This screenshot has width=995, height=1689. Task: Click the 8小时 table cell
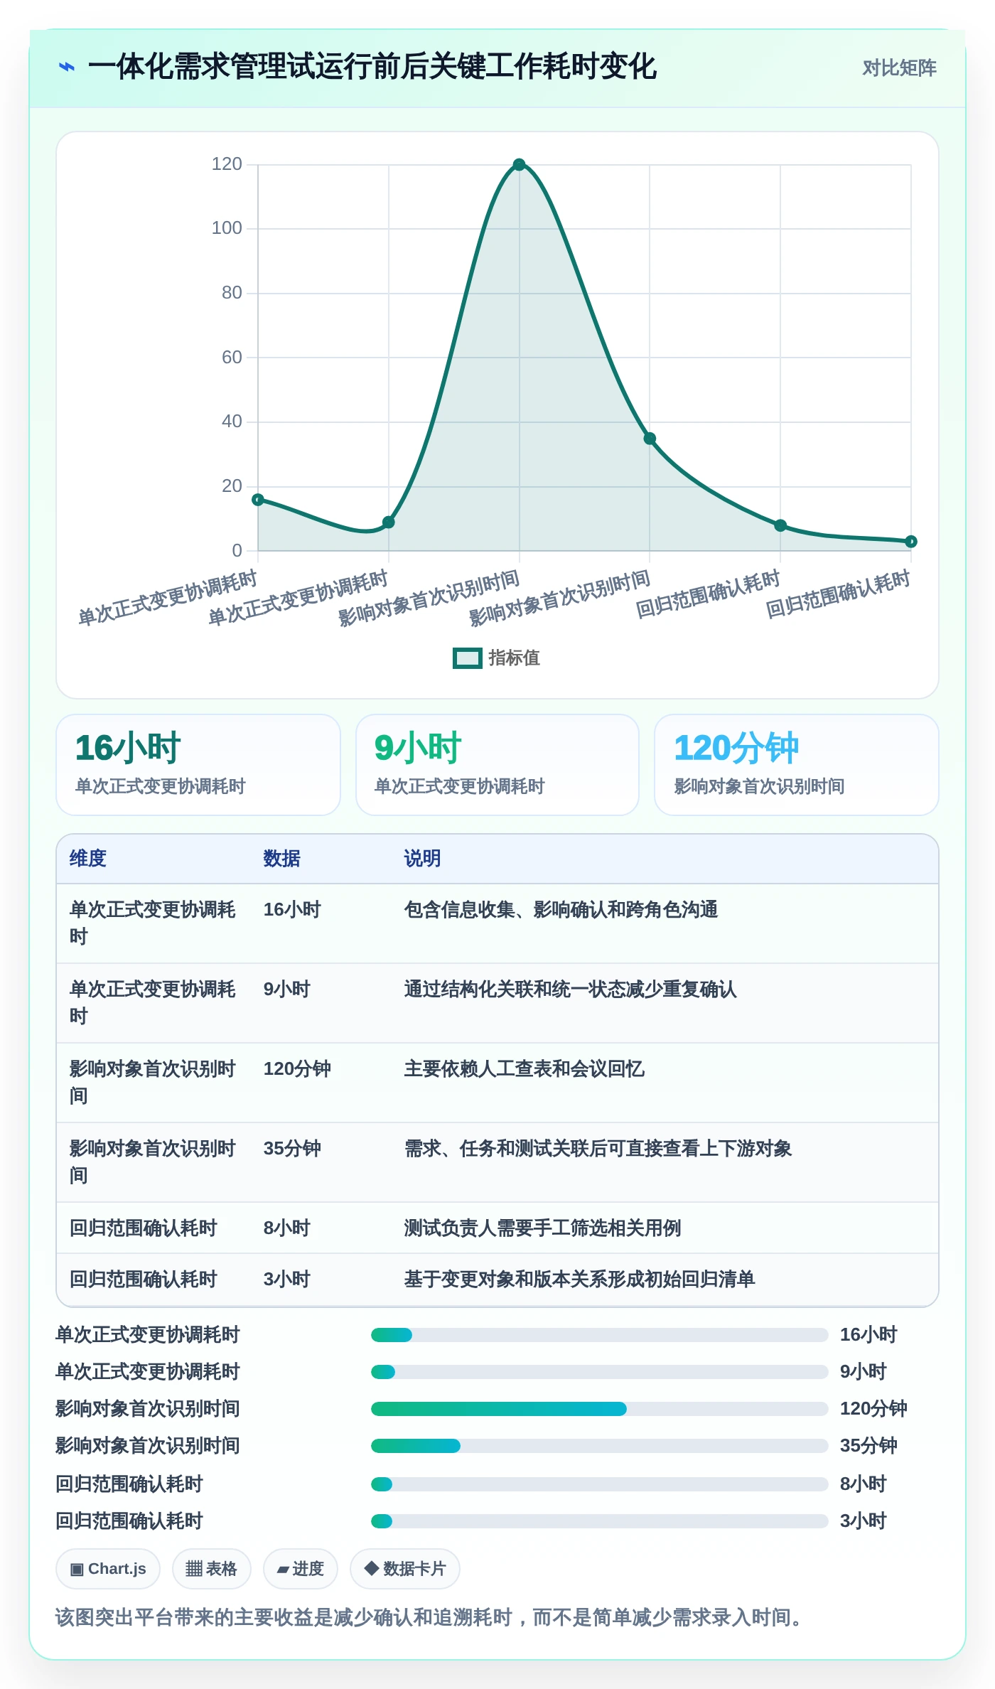pyautogui.click(x=287, y=1228)
